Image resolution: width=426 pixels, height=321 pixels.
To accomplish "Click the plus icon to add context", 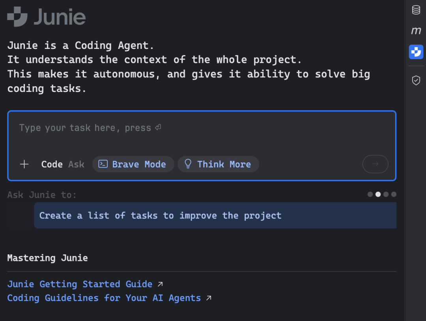I will click(24, 164).
